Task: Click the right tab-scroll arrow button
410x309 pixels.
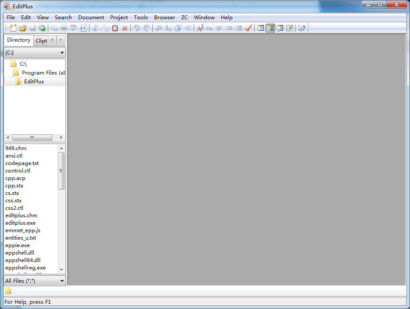Action: pos(61,40)
